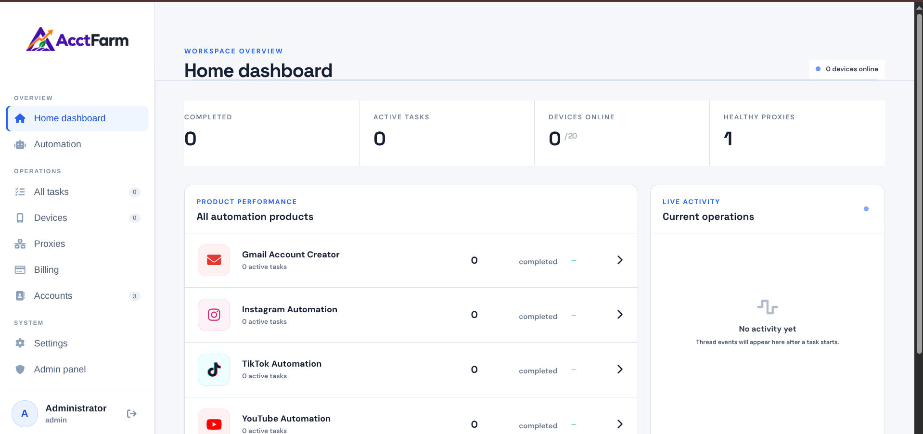Click the Proxies network icon
Screen dimensions: 923x434
[x=20, y=244]
